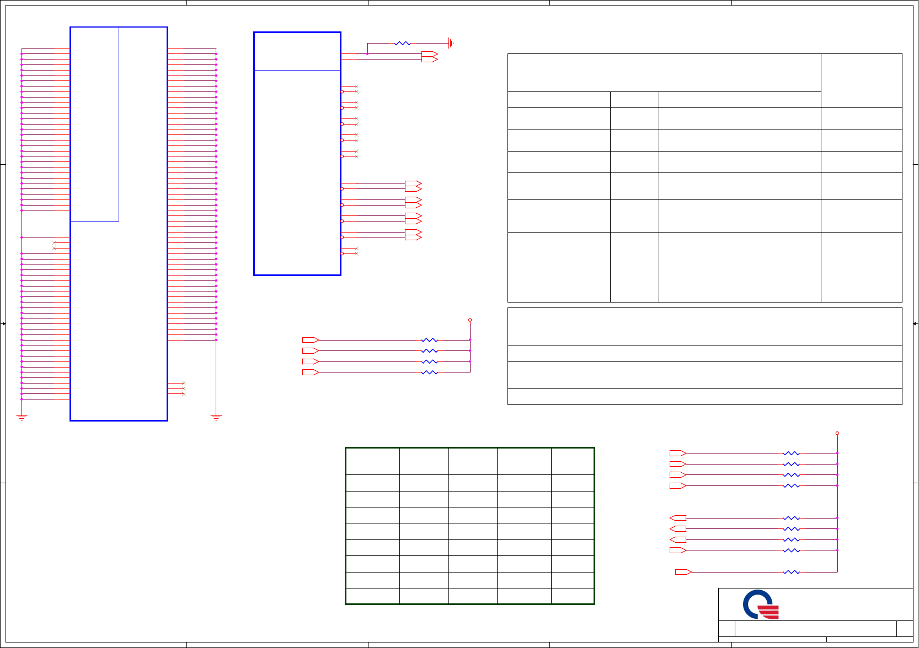Select ground symbol under large component's left pin column

(22, 418)
